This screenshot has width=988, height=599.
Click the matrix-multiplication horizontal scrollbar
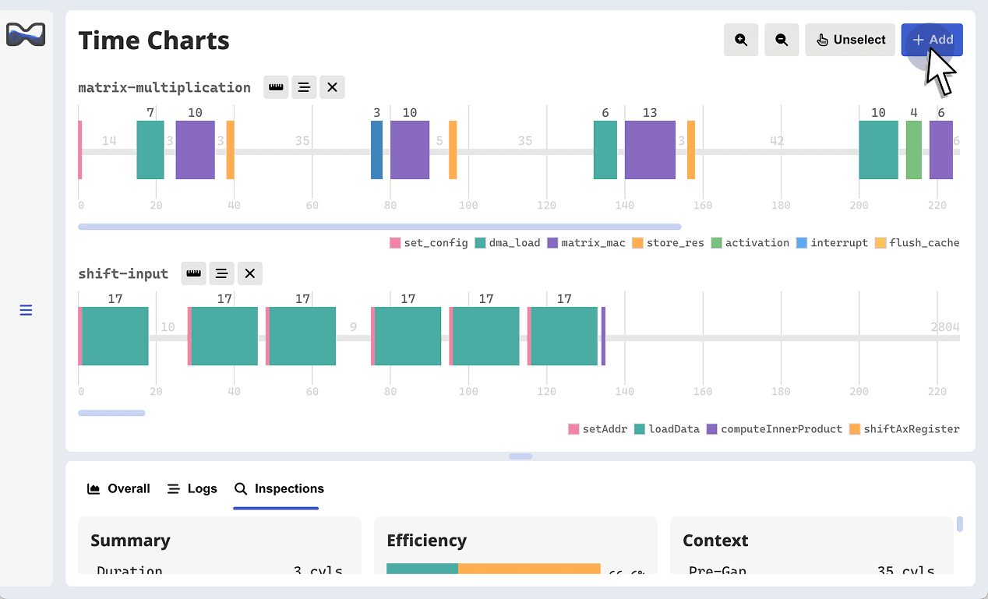point(379,227)
